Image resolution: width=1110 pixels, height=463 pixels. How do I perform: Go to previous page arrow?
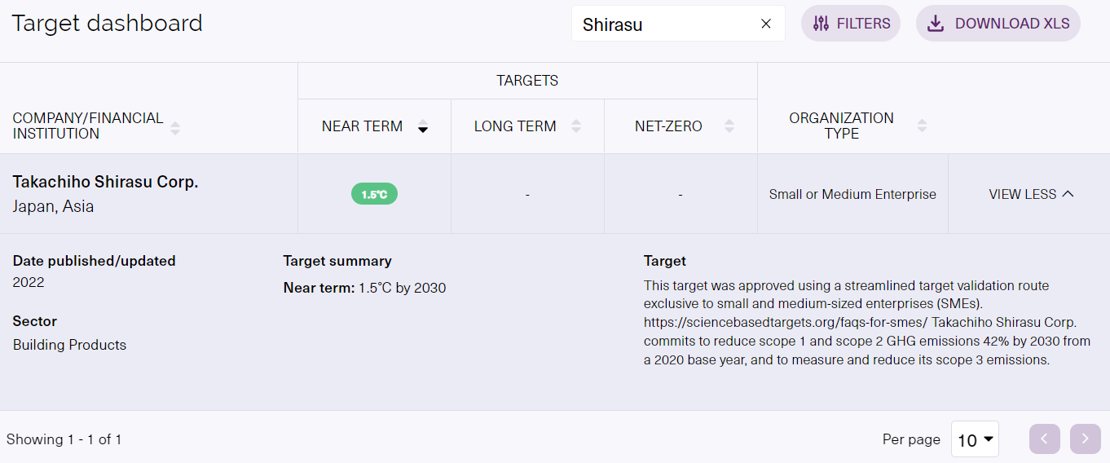[x=1045, y=439]
